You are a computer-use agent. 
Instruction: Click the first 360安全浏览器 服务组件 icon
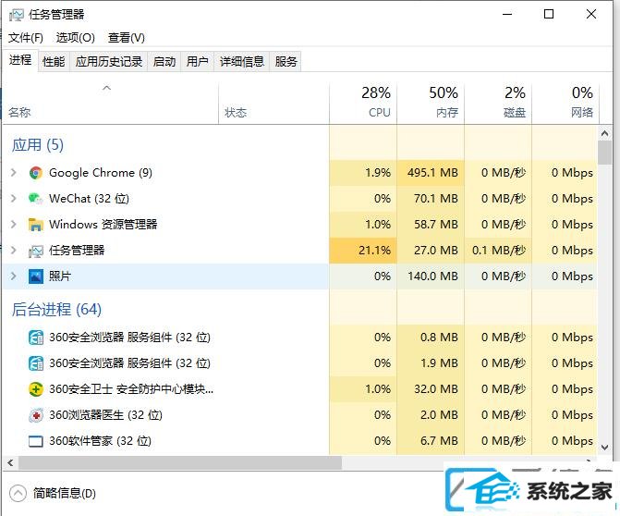click(36, 338)
